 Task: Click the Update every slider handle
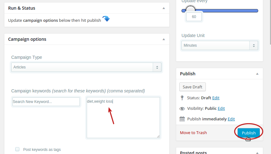click(190, 10)
